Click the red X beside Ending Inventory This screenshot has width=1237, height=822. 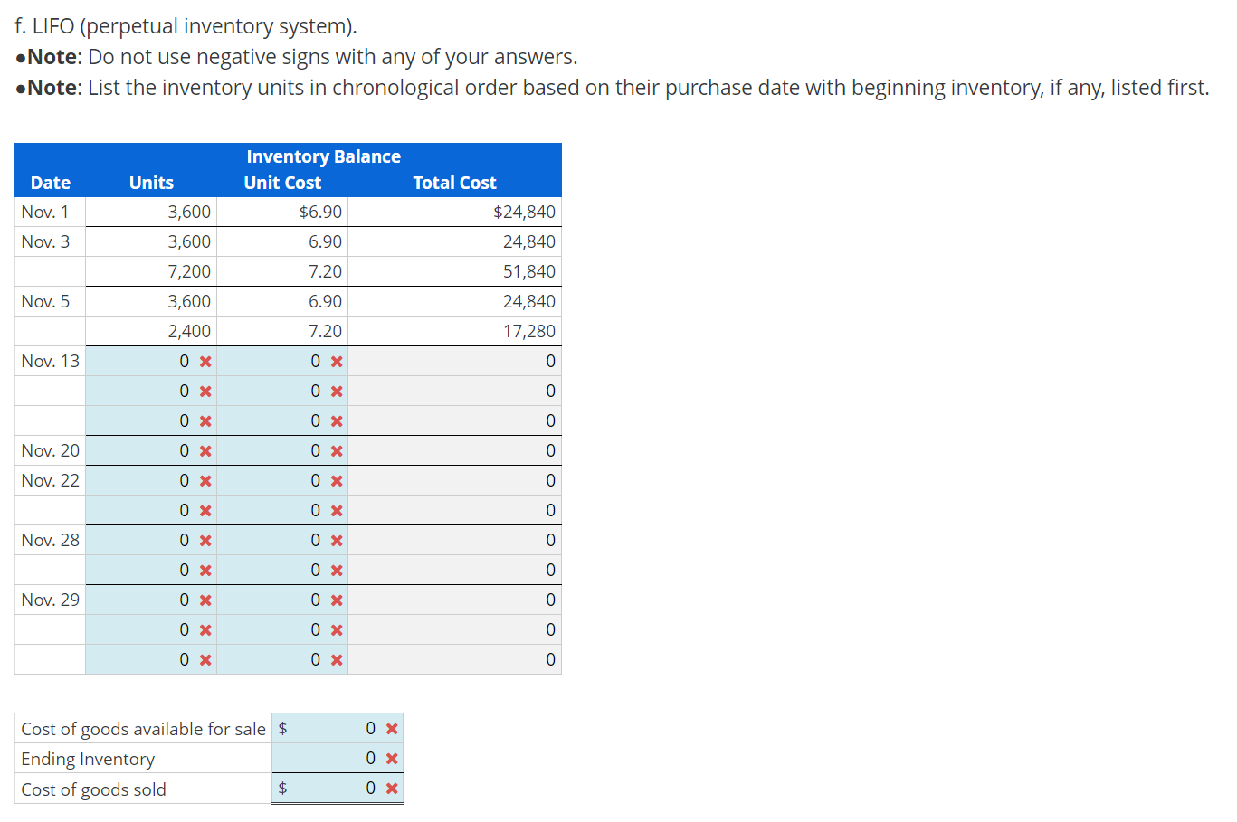(x=393, y=758)
